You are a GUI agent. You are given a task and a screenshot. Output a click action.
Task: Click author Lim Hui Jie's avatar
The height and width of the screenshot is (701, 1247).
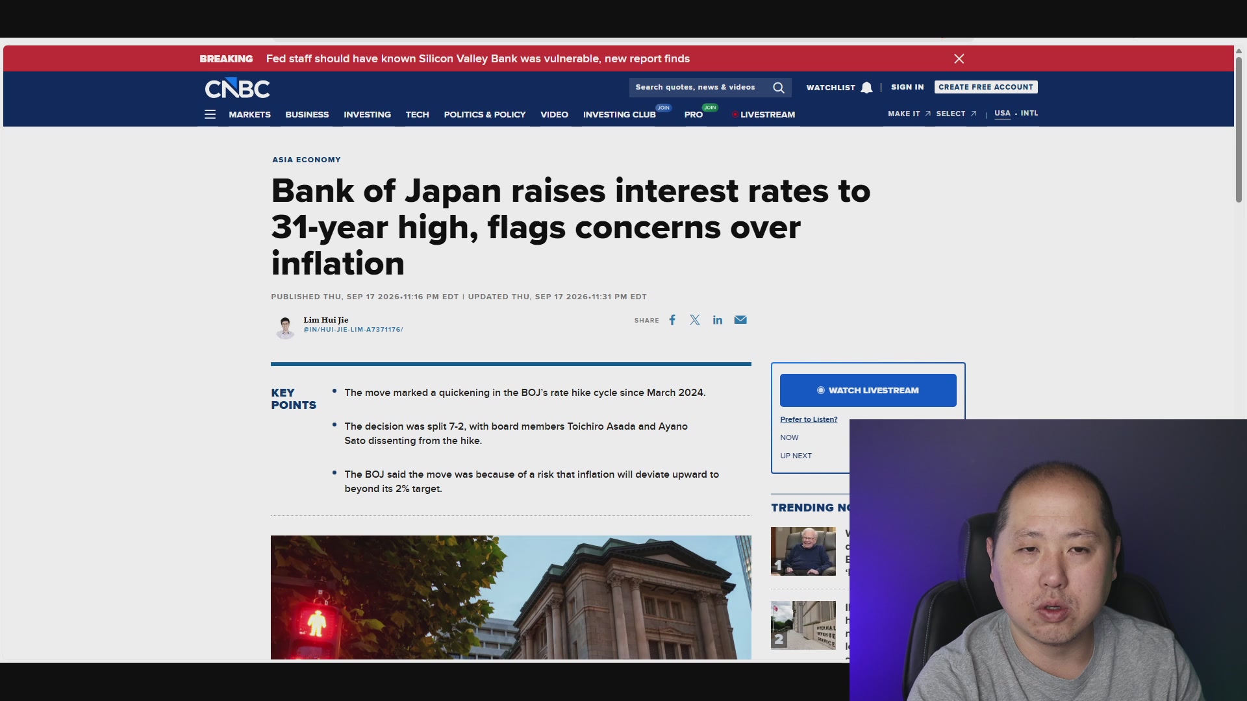285,327
